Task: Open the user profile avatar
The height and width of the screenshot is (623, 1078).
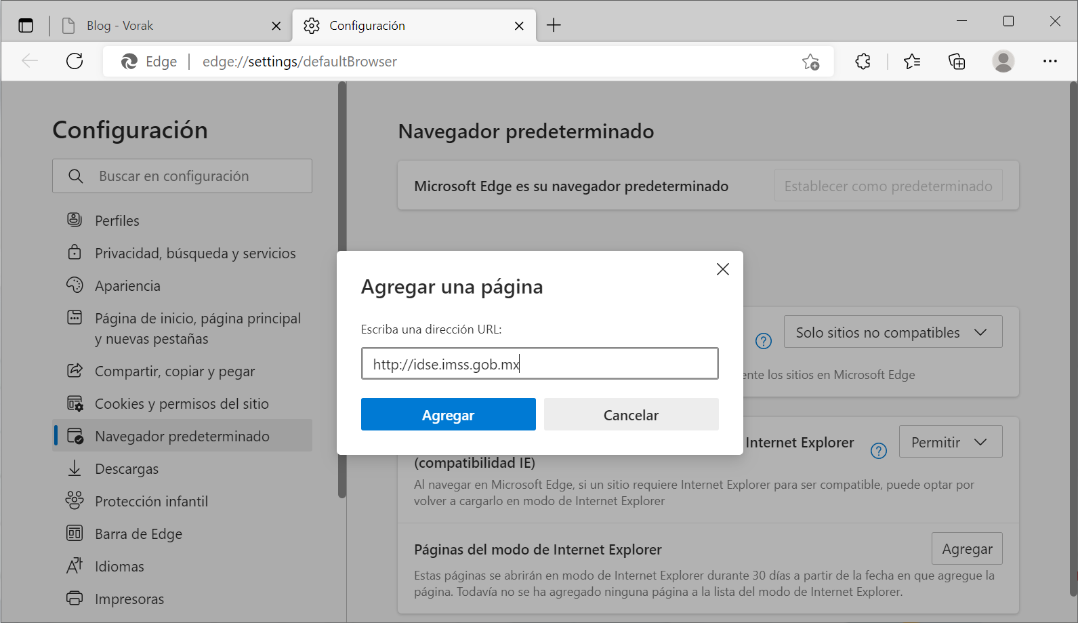Action: [x=1003, y=61]
